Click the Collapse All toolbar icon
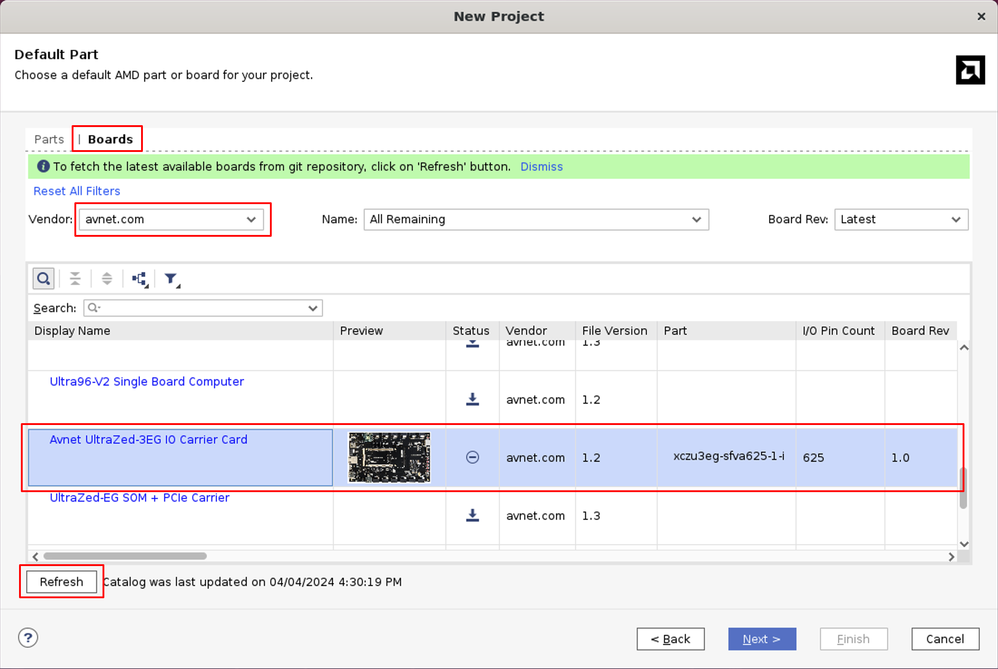998x669 pixels. (75, 278)
